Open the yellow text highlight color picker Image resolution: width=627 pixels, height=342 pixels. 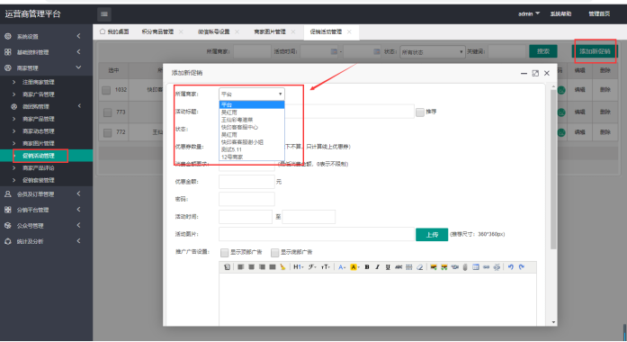coord(354,267)
